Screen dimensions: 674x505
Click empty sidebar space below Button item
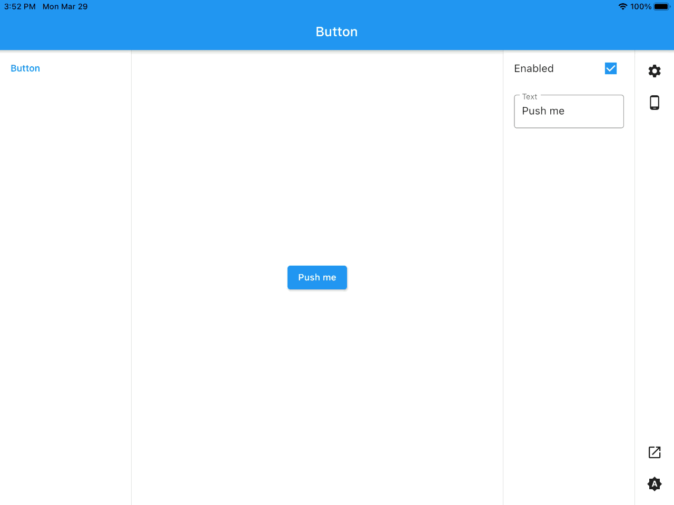click(65, 263)
